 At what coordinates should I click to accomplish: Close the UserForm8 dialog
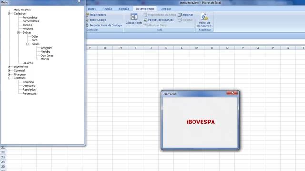232,93
